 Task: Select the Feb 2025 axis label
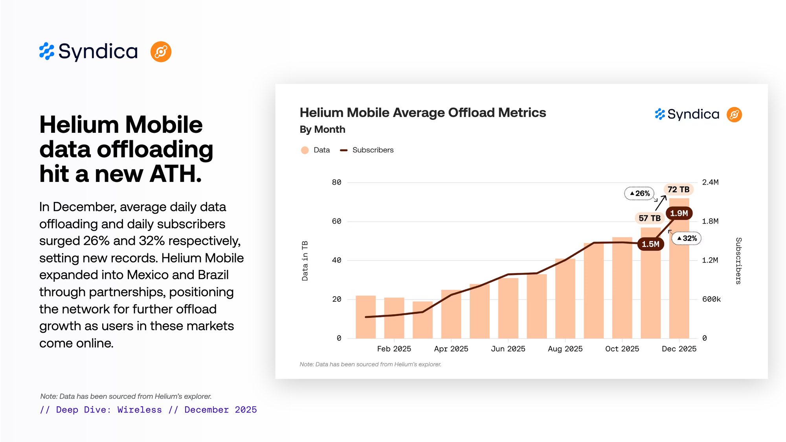[x=394, y=349]
